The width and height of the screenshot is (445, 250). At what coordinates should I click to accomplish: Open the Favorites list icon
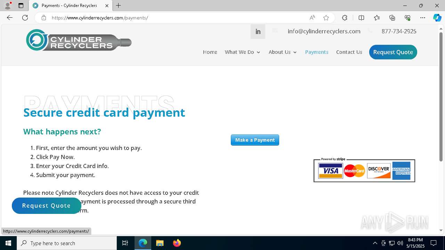(377, 18)
